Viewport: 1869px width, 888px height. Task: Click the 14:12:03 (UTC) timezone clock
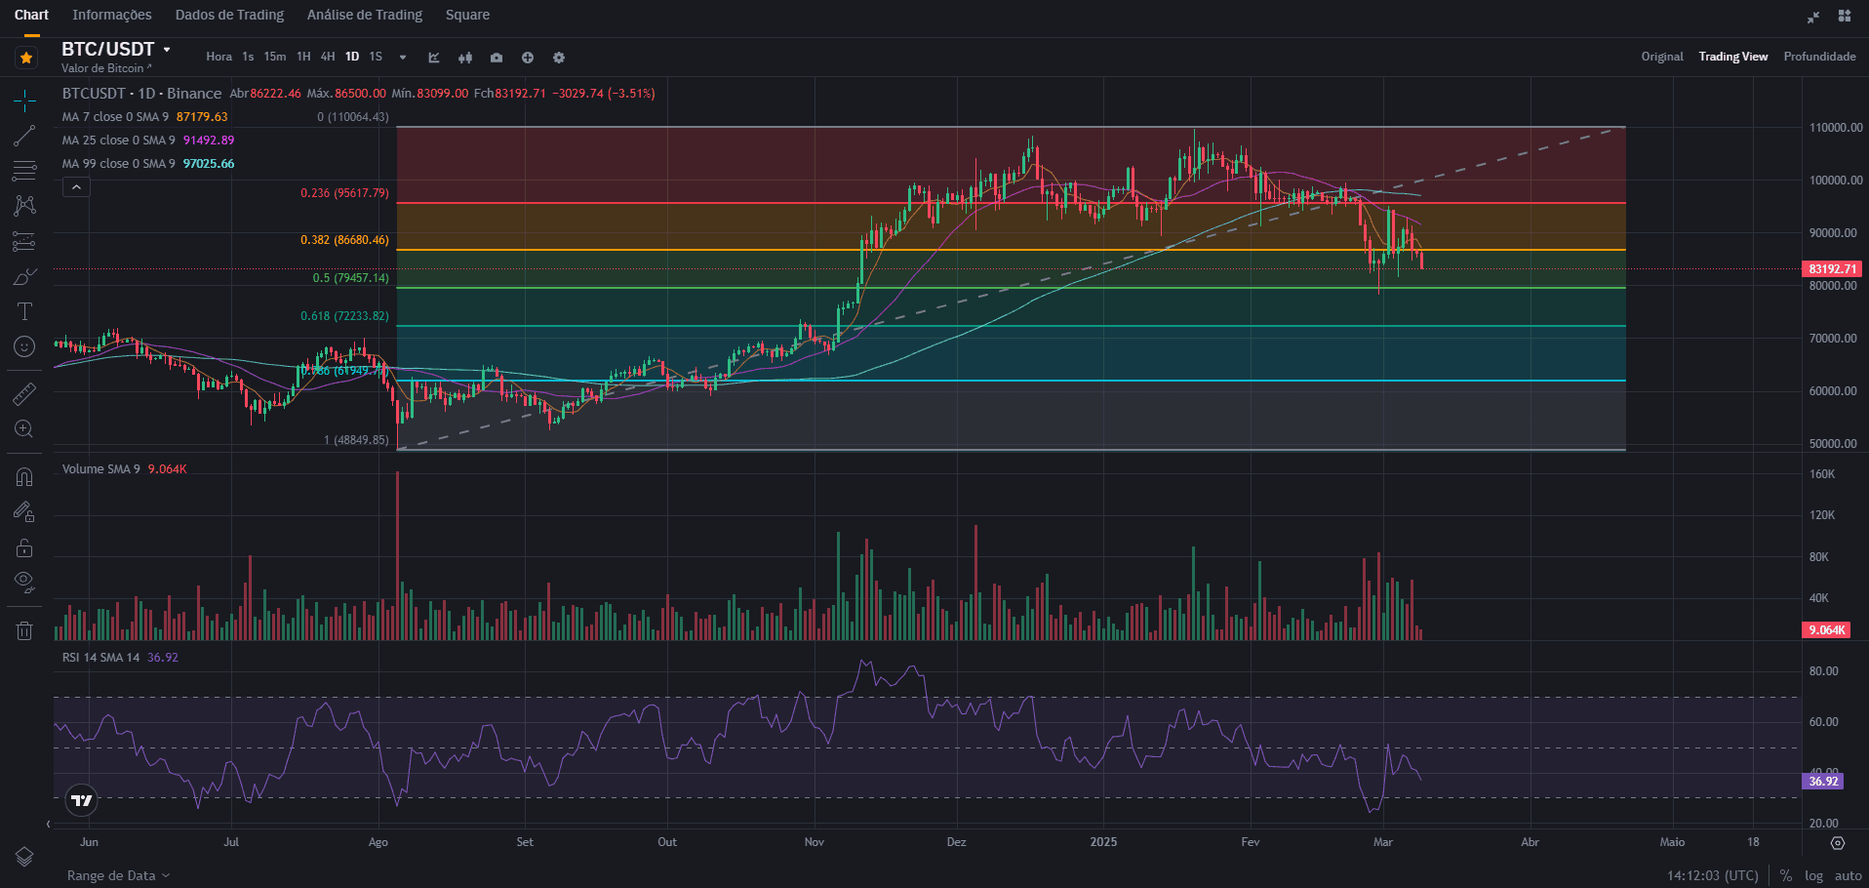pyautogui.click(x=1712, y=875)
